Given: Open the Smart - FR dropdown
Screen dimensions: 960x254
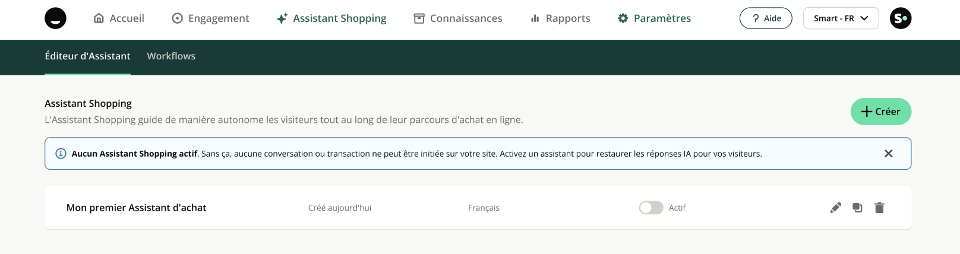Looking at the screenshot, I should 833,18.
